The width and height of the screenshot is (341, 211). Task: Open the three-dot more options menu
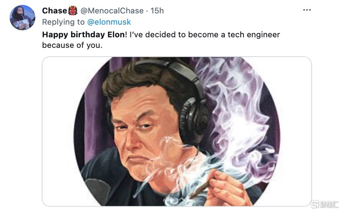307,10
